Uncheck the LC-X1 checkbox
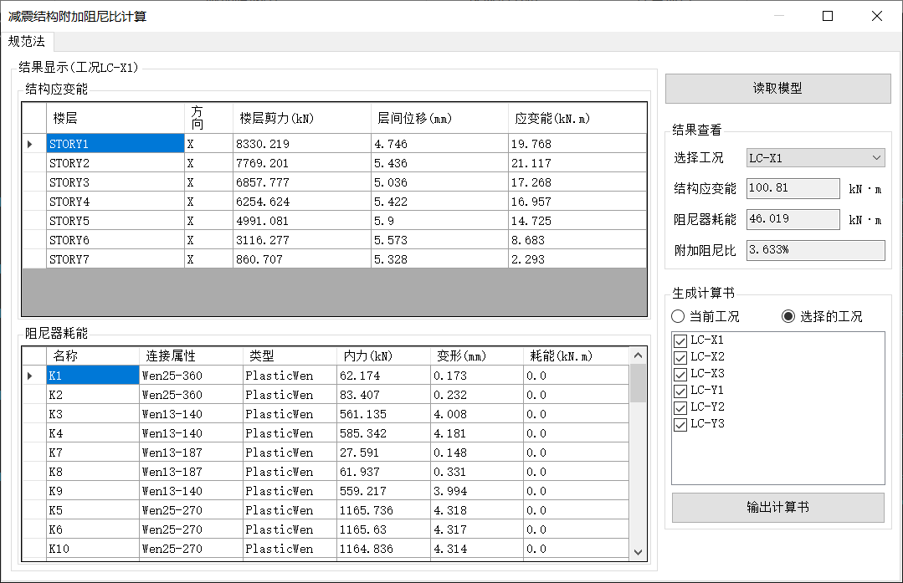The width and height of the screenshot is (903, 583). tap(680, 340)
